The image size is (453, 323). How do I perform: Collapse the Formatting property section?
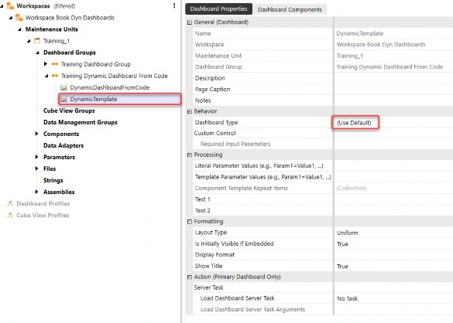click(x=190, y=222)
